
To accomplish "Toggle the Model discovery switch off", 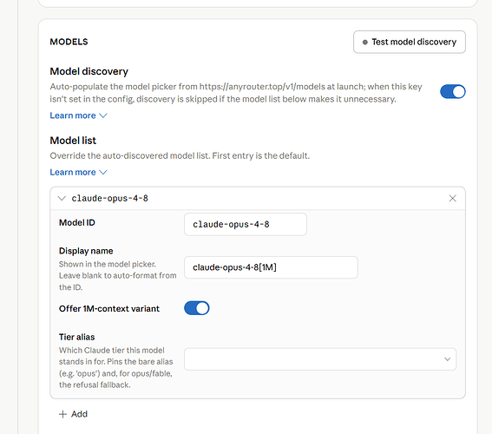I will [x=452, y=92].
